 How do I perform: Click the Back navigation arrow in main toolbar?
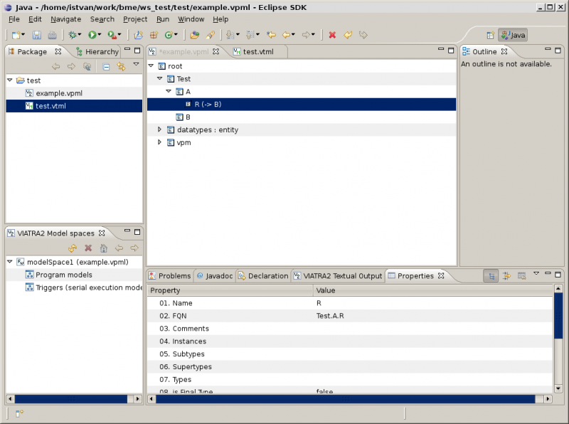click(x=287, y=35)
